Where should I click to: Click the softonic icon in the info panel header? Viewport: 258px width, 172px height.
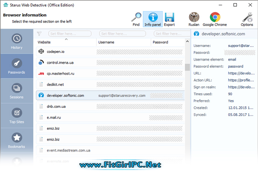click(x=196, y=34)
